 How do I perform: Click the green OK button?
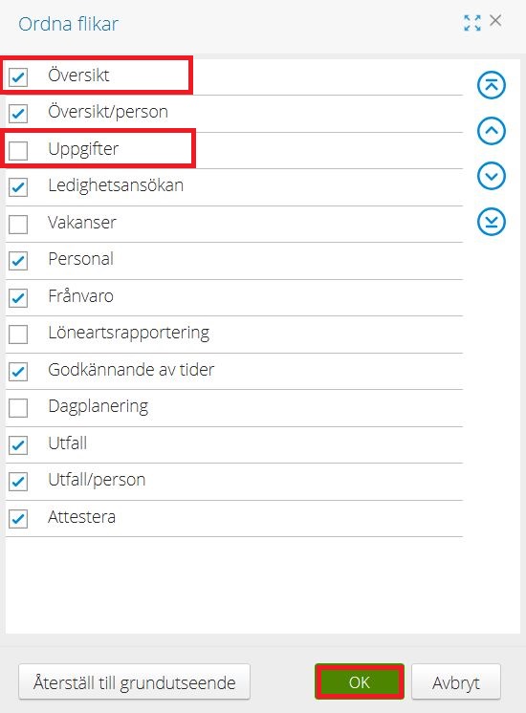pyautogui.click(x=360, y=681)
